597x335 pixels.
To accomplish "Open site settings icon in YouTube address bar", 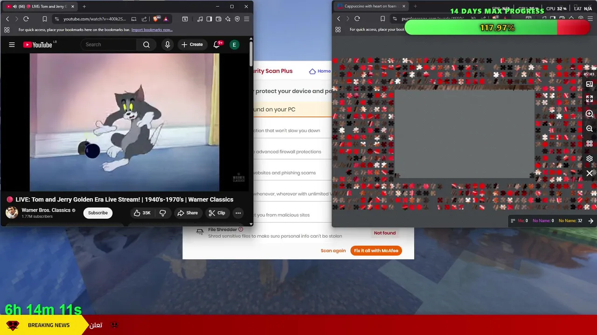I will click(x=56, y=19).
